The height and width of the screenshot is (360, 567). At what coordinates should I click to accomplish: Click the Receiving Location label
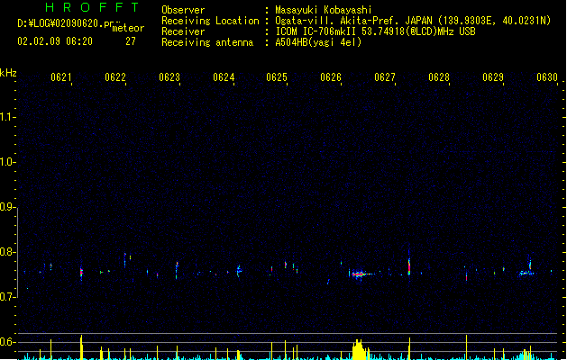210,21
